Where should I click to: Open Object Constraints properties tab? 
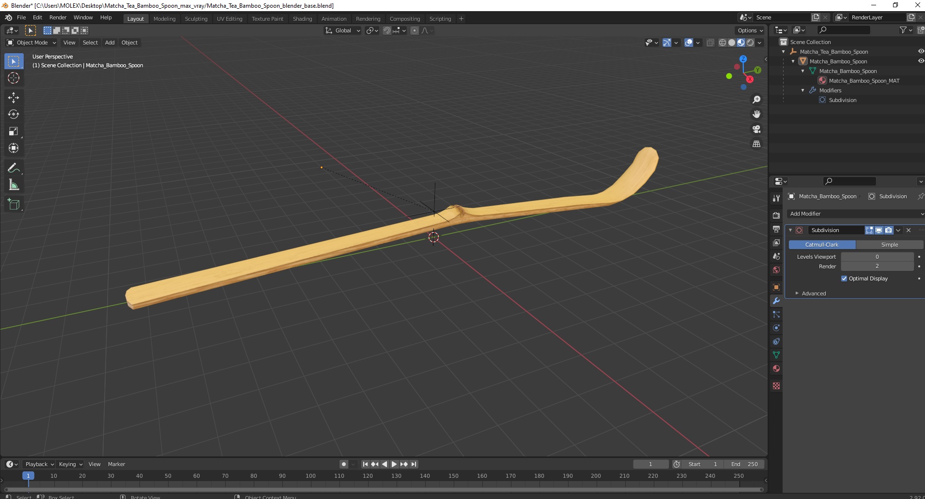(776, 341)
